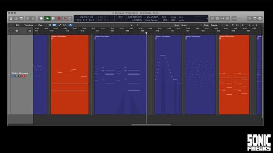
Task: Start playback with the green Play button
Action: pyautogui.click(x=47, y=18)
